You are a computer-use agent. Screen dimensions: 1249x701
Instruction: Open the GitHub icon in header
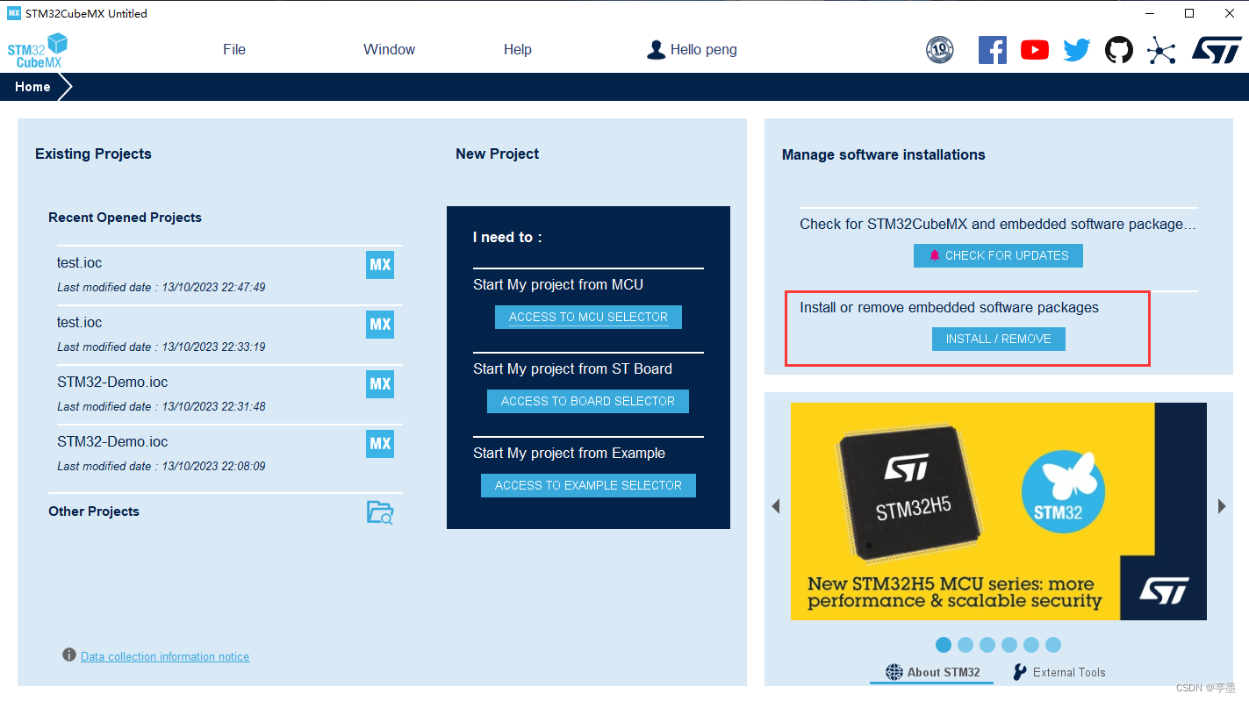(1119, 50)
